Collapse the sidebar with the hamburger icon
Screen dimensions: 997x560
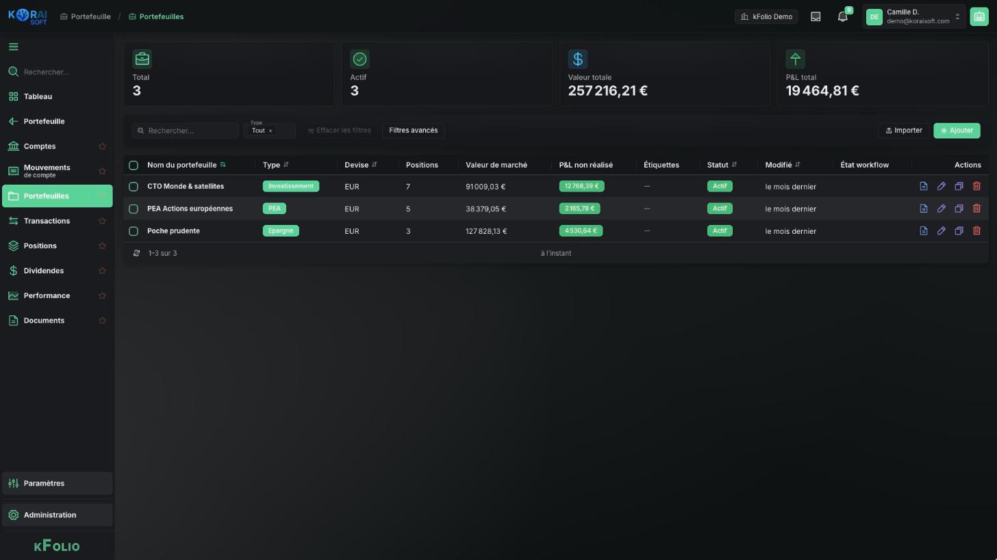point(14,47)
